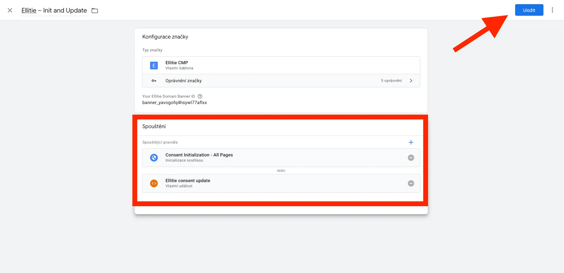Open the folder icon beside the tag name
The image size is (564, 273).
point(95,11)
